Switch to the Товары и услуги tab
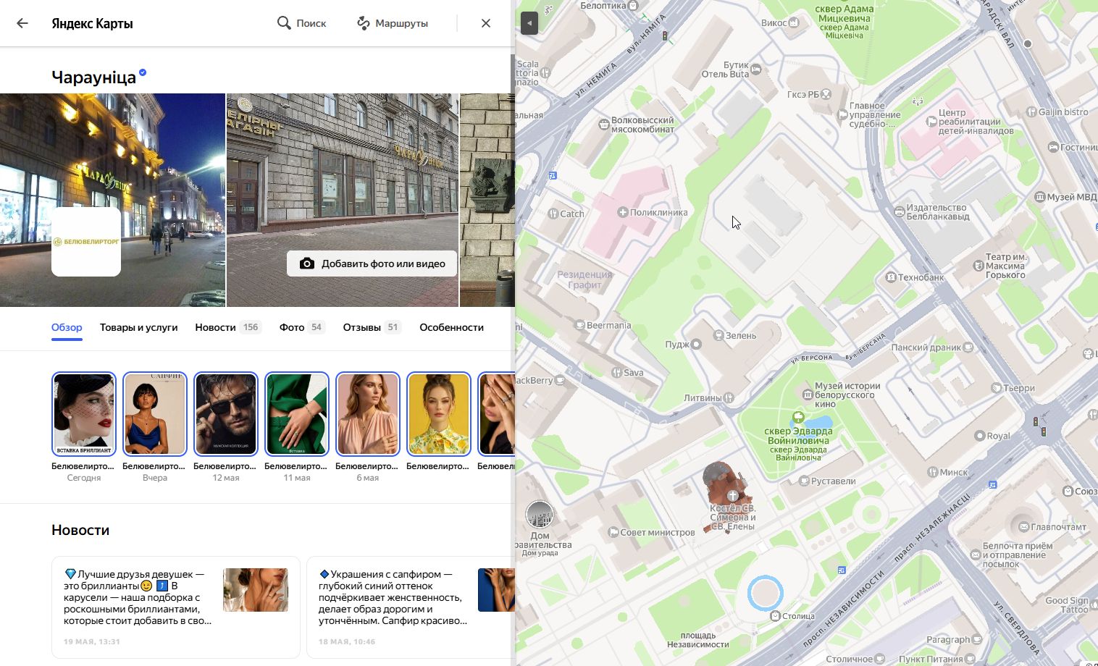The width and height of the screenshot is (1098, 666). coord(138,327)
